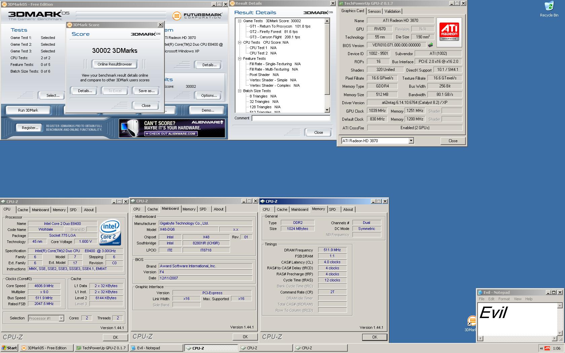Switch to Mainboard tab in CPU-Z Memory window
Viewport: 565px width, 353px height.
click(300, 209)
